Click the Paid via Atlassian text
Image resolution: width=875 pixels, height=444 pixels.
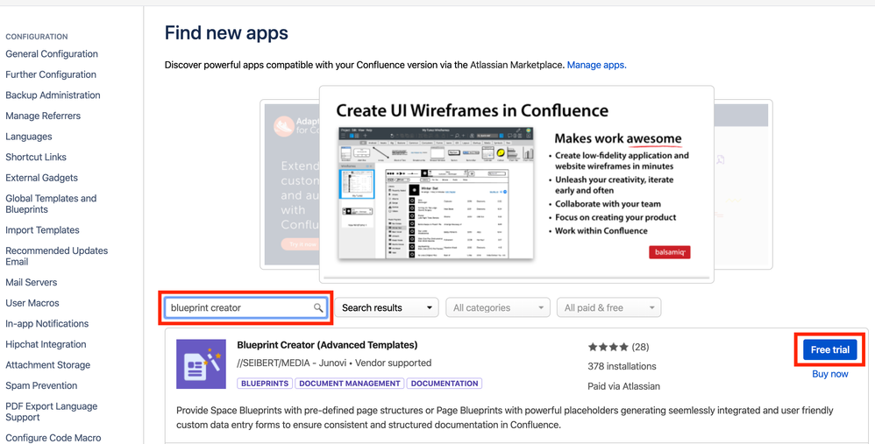pos(624,386)
